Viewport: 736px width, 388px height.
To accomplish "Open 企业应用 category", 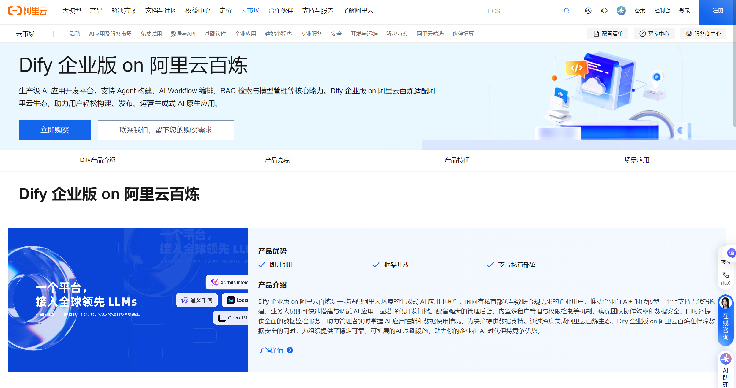I will [x=246, y=34].
